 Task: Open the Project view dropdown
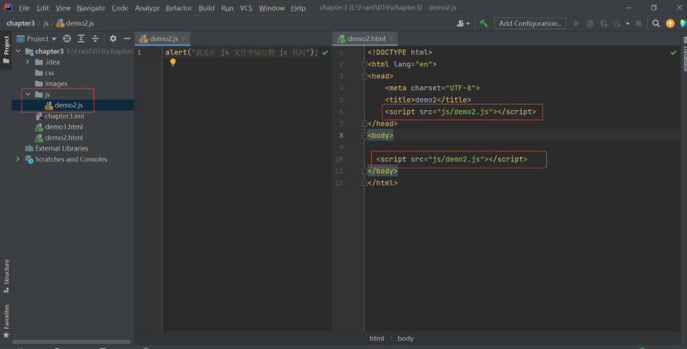point(37,38)
